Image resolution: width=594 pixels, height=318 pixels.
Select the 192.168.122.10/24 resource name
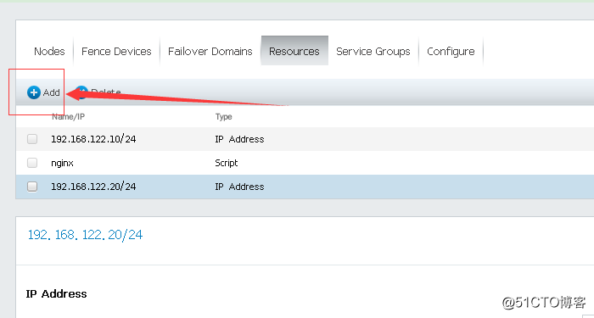coord(93,139)
